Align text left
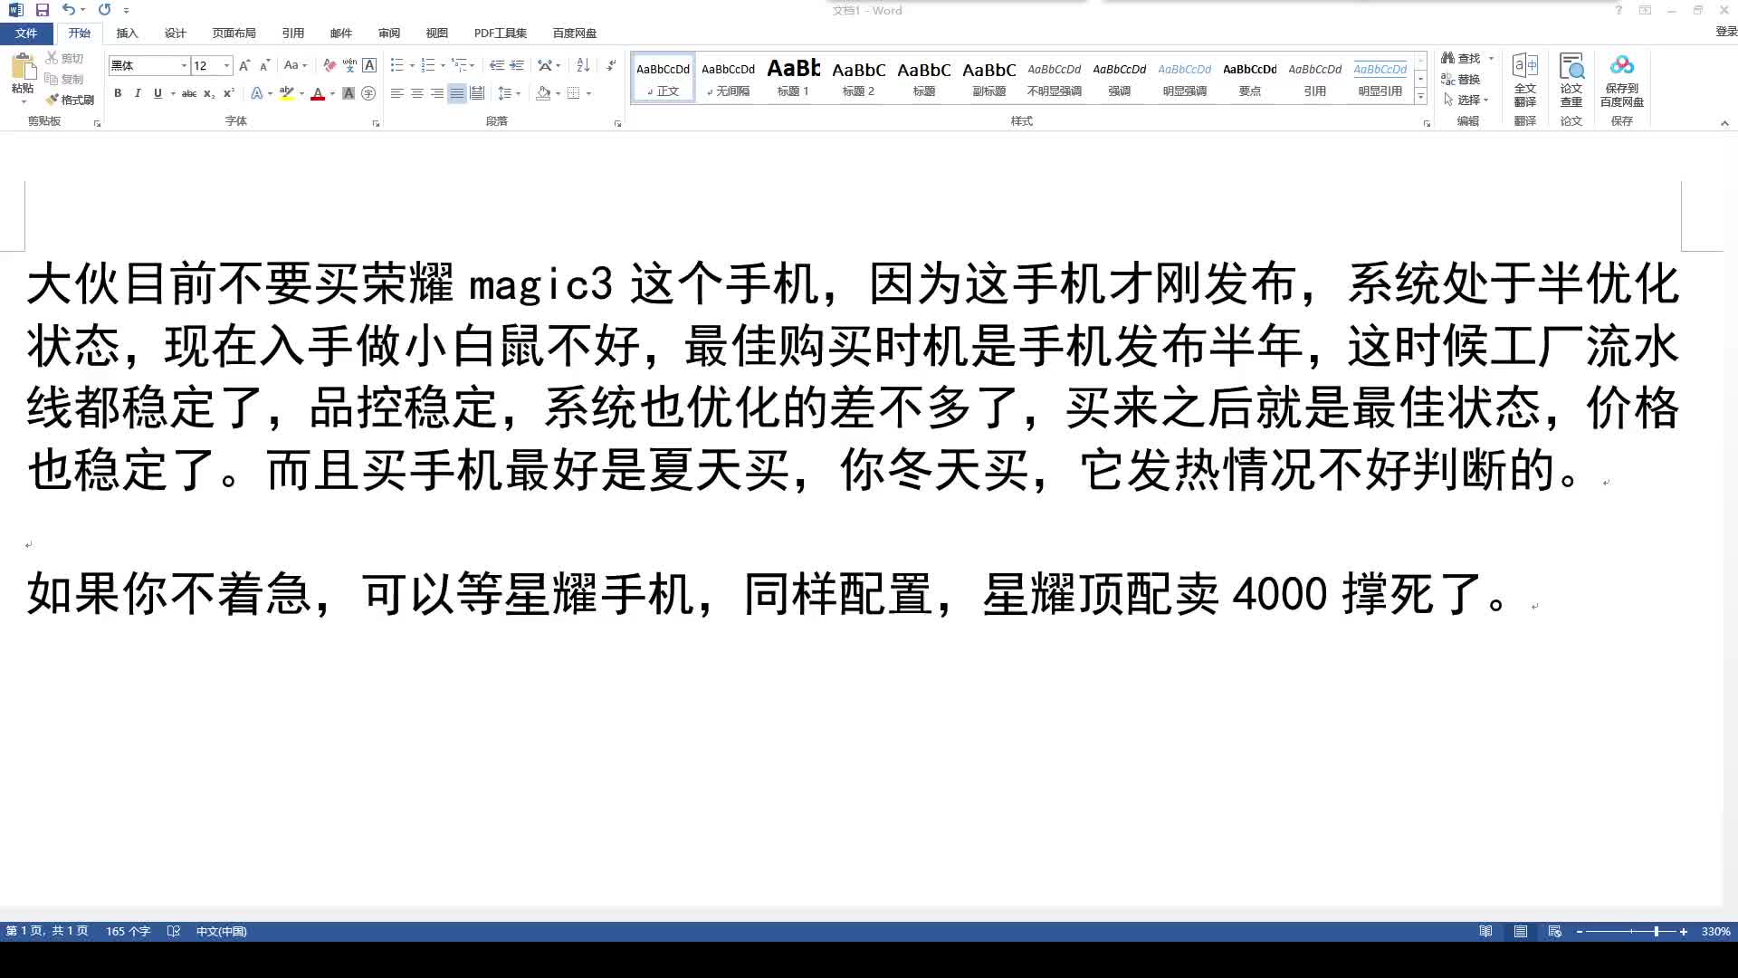Image resolution: width=1738 pixels, height=978 pixels. pyautogui.click(x=396, y=93)
